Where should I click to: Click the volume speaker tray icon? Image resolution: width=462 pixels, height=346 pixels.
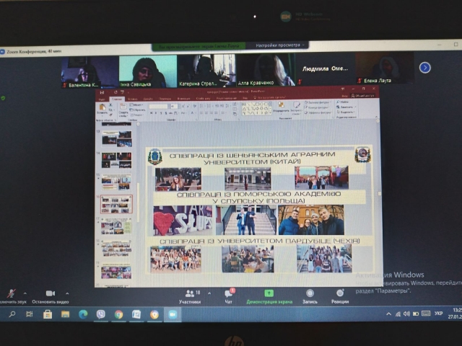click(406, 314)
